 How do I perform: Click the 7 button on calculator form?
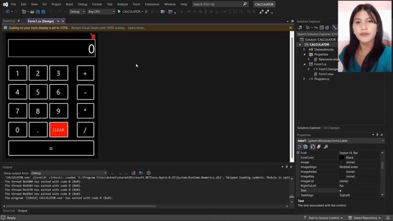click(18, 110)
